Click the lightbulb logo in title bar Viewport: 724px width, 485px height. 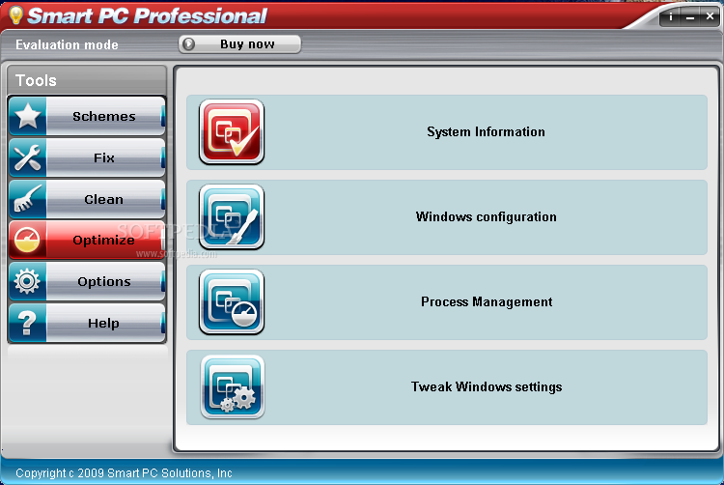pyautogui.click(x=16, y=15)
